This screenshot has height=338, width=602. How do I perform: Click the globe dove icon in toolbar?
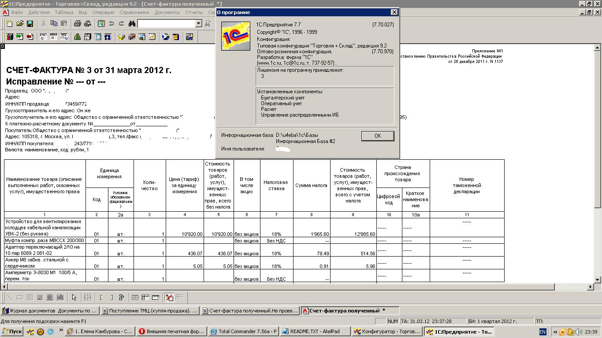[166, 37]
